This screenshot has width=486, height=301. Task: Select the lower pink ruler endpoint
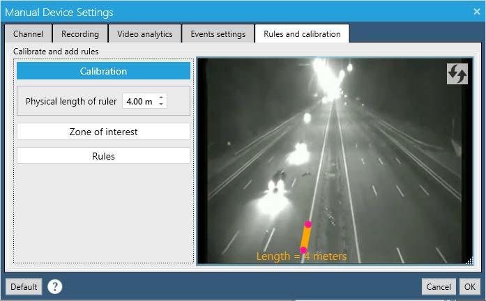click(303, 250)
